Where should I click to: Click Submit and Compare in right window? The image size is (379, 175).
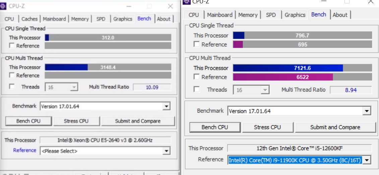335,127
